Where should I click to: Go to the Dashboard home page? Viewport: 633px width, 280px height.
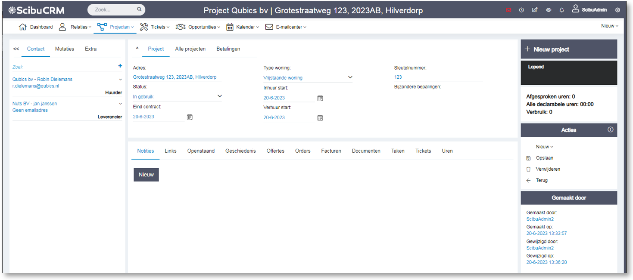tap(36, 27)
